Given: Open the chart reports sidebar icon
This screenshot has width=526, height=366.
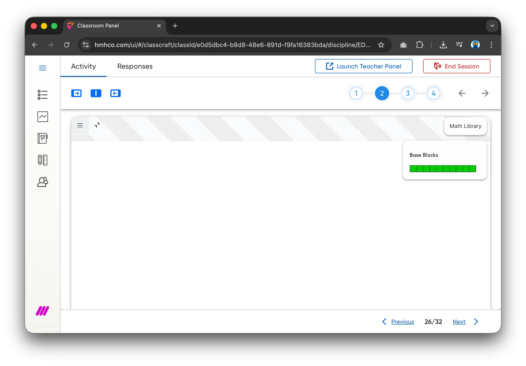Looking at the screenshot, I should point(42,117).
